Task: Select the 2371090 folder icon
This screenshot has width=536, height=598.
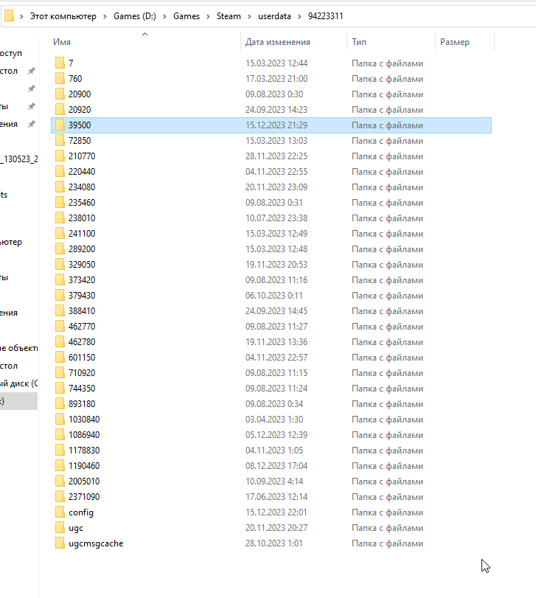Action: (x=60, y=496)
